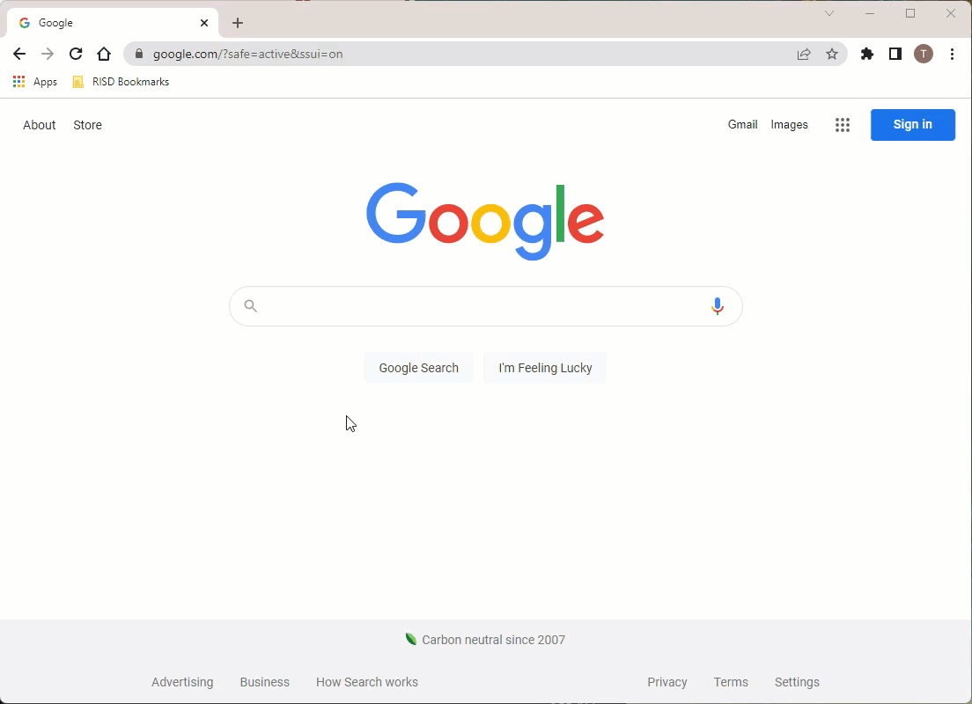
Task: Open the Chrome three-dot menu
Action: (x=952, y=54)
